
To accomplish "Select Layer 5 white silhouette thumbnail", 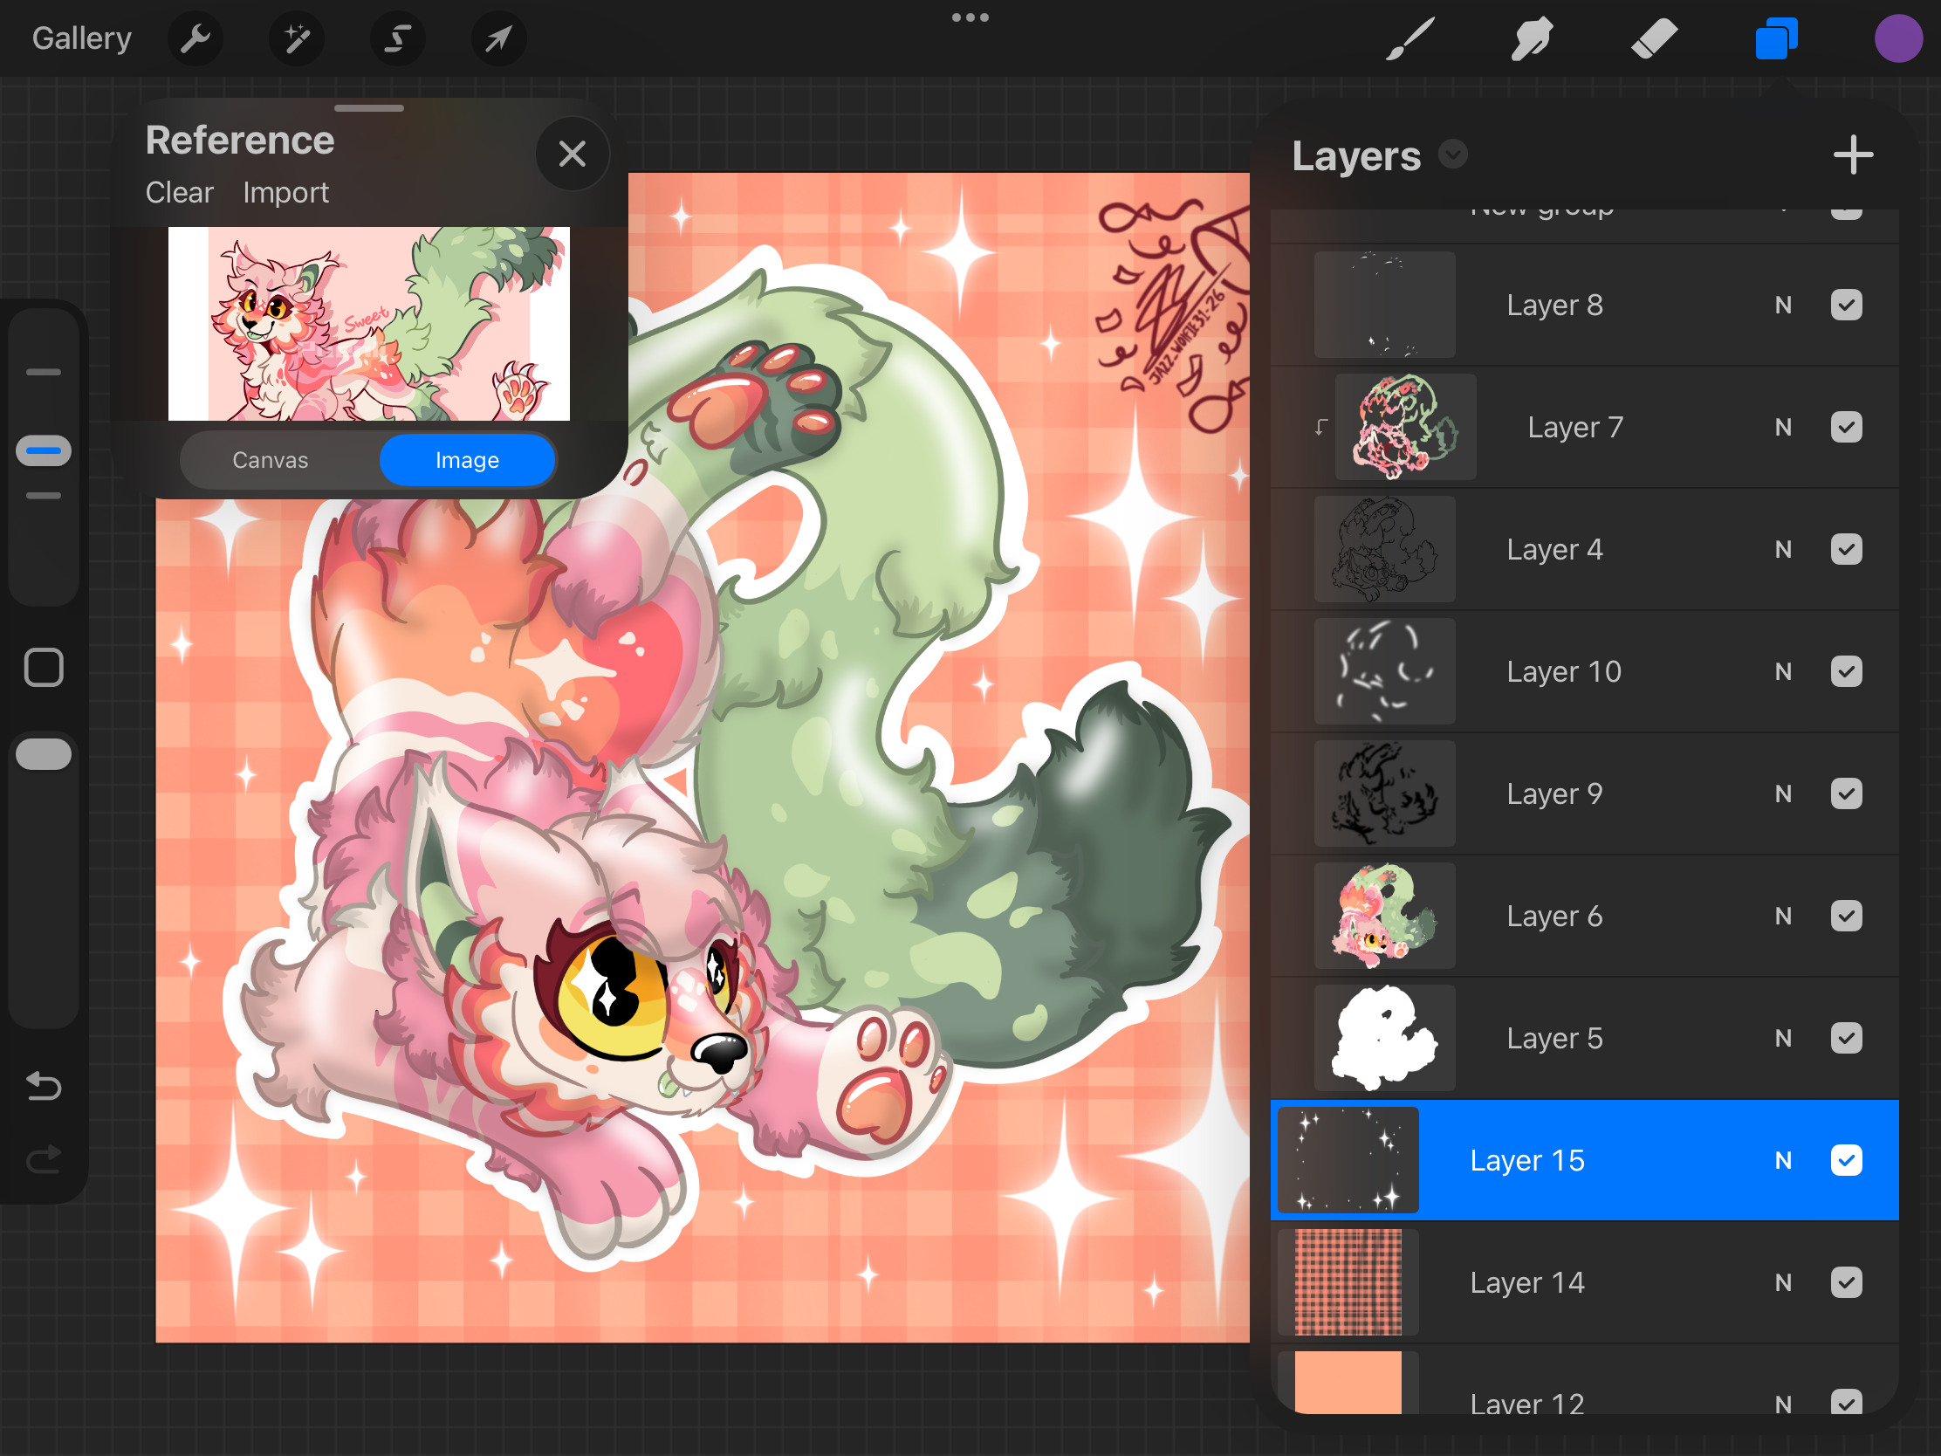I will click(x=1385, y=1038).
